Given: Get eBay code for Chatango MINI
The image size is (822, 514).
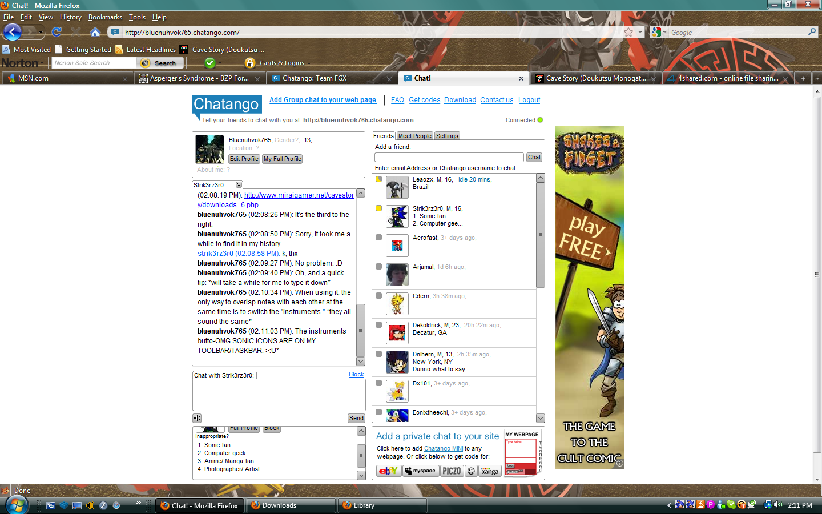Looking at the screenshot, I should tap(389, 471).
